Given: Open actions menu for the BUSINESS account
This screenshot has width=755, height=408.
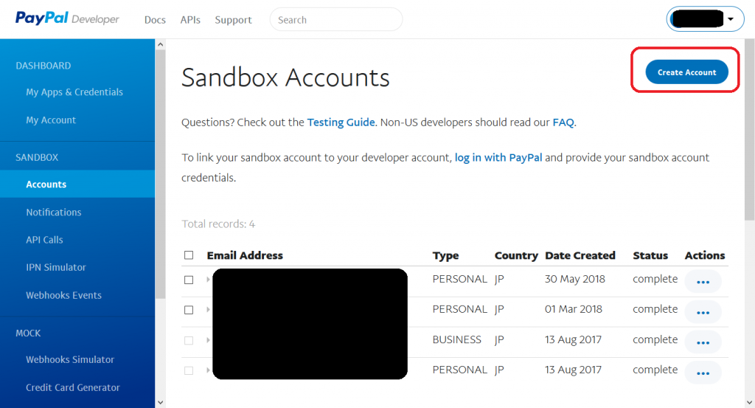Looking at the screenshot, I should [x=703, y=342].
